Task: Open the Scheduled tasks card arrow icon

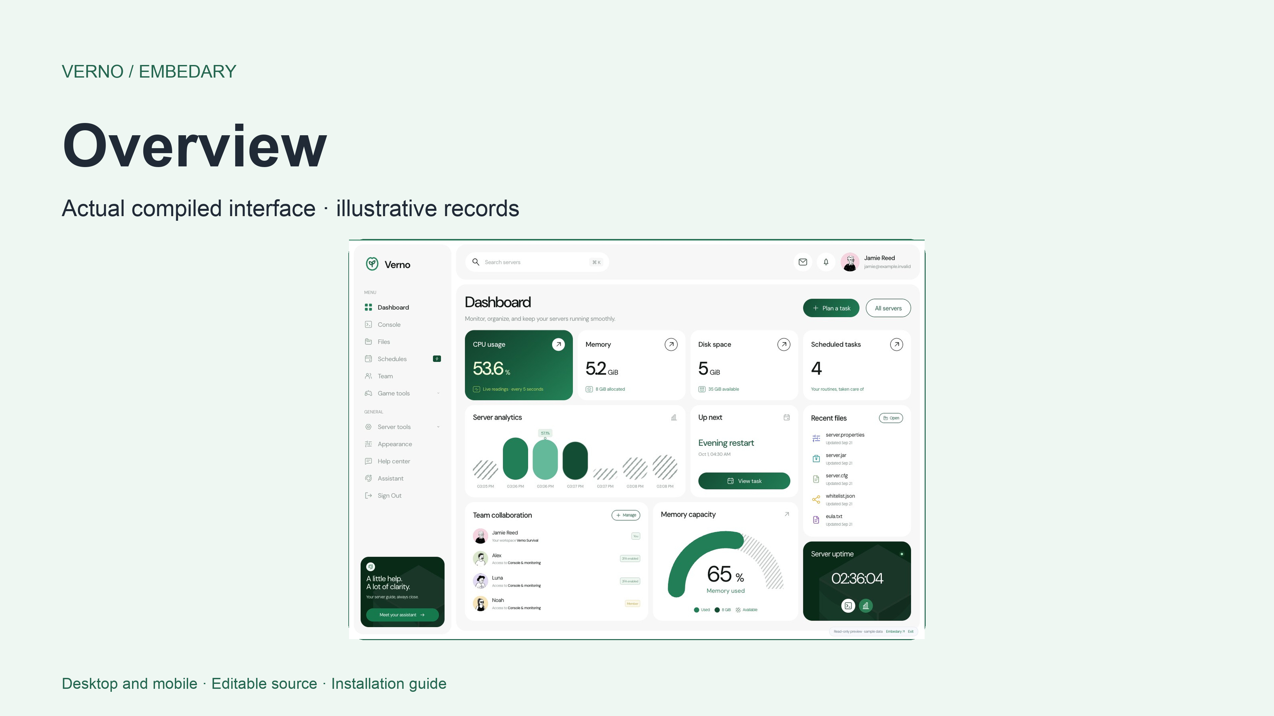Action: tap(897, 344)
